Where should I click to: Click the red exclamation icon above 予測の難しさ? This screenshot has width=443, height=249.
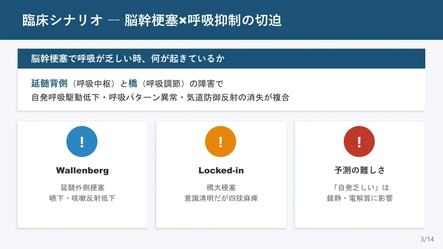tap(359, 141)
